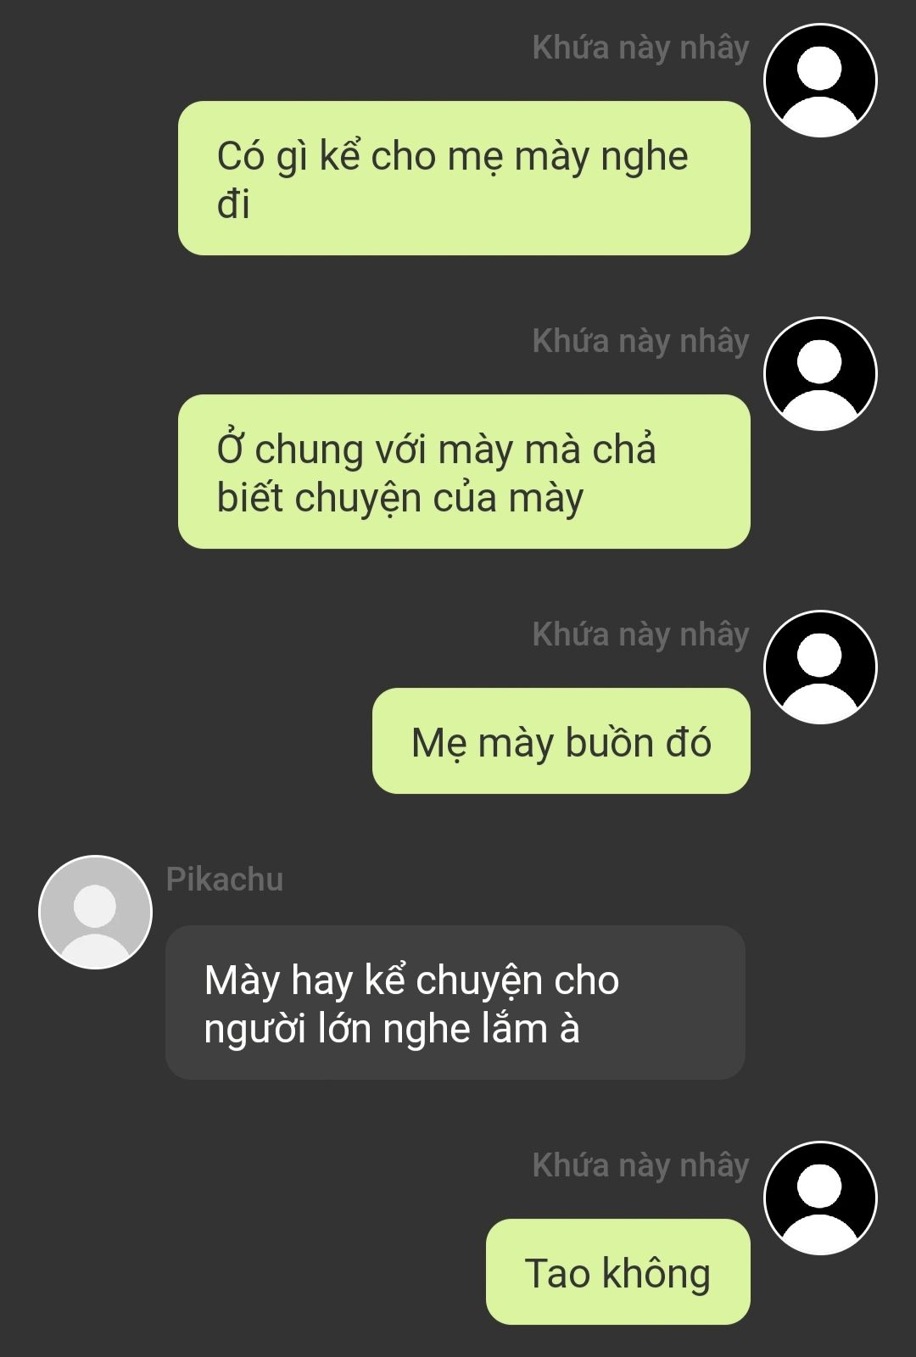The width and height of the screenshot is (916, 1357).
Task: Tap the "Tao không" message bubble
Action: pos(618,1272)
